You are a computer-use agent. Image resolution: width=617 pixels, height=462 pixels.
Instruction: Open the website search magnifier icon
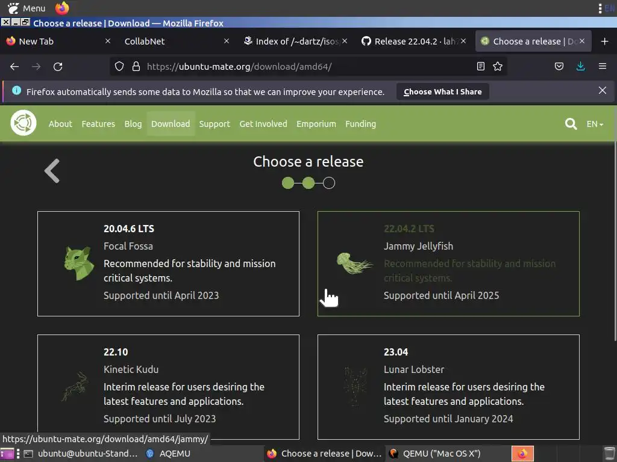click(571, 124)
